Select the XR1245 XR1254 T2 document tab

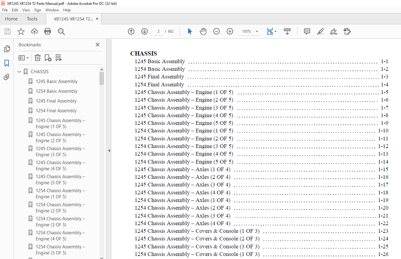[73, 19]
